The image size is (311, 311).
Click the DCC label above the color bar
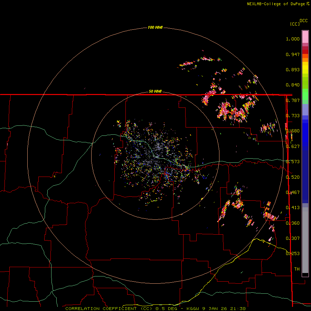pos(303,21)
